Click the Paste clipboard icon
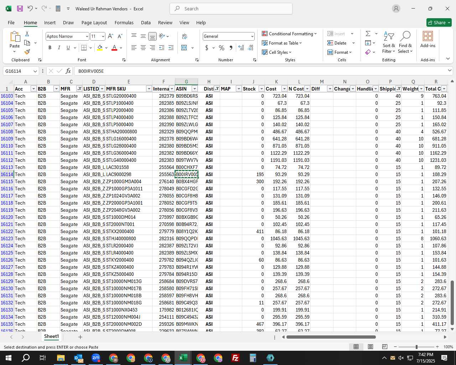Viewport: 456px width, 365px height. click(x=15, y=37)
